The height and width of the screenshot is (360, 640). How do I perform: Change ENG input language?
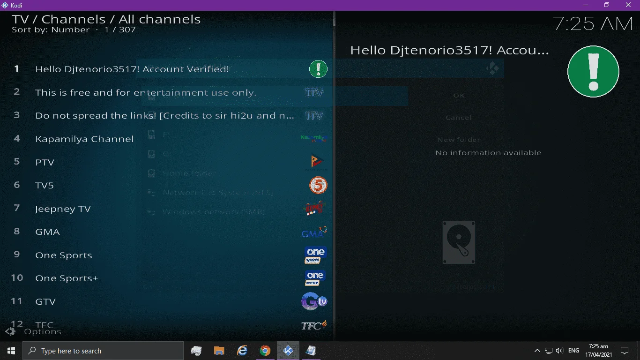[x=573, y=351]
